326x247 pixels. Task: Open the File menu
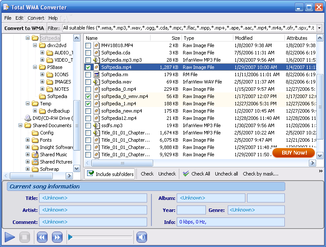(8, 18)
